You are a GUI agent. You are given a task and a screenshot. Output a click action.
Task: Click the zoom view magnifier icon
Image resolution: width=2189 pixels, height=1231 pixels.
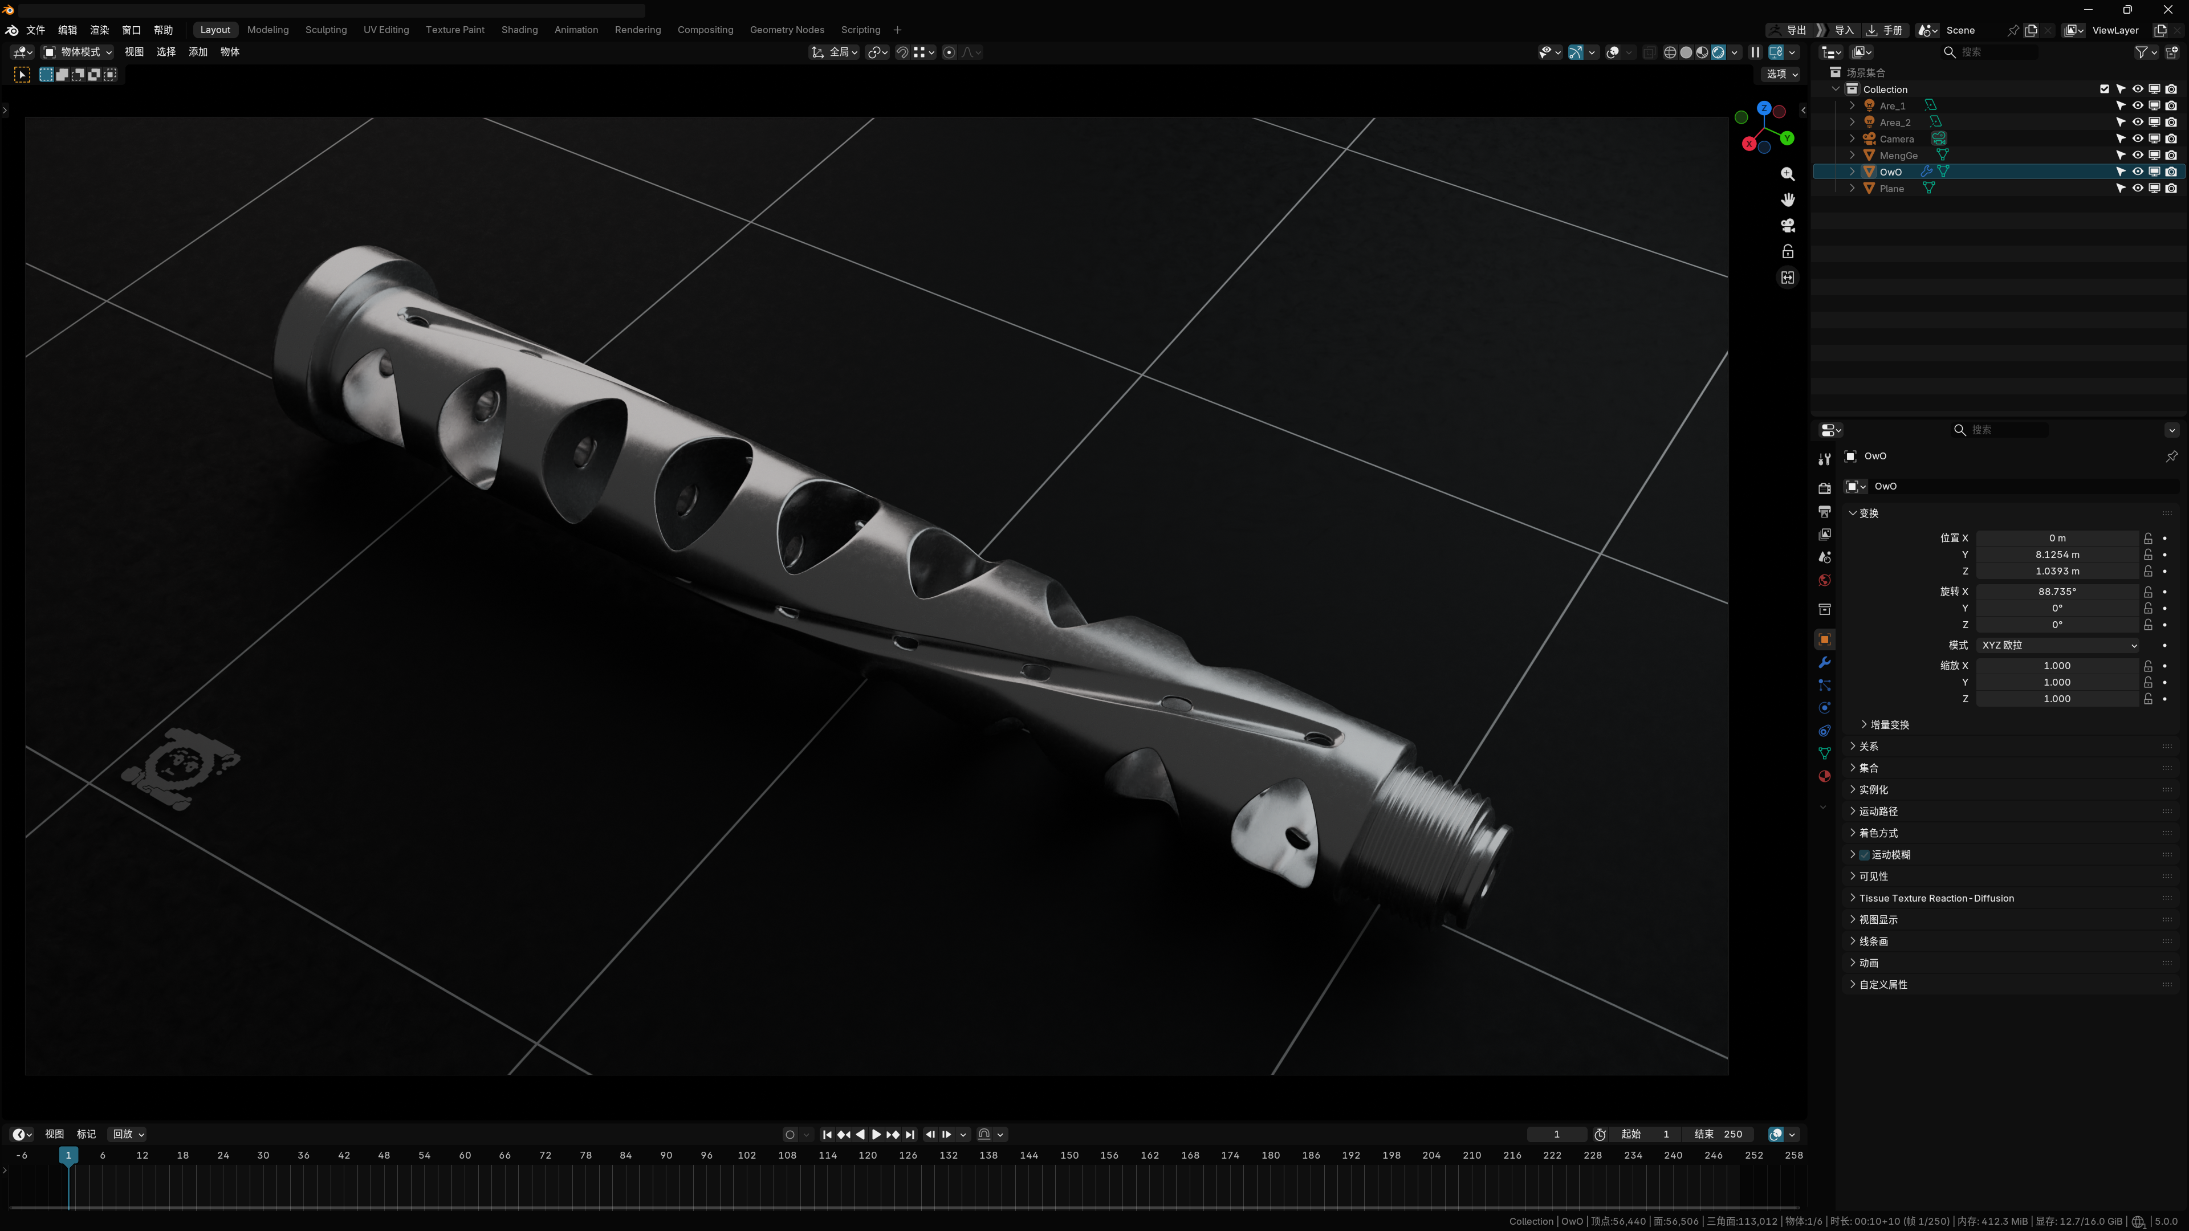1788,173
